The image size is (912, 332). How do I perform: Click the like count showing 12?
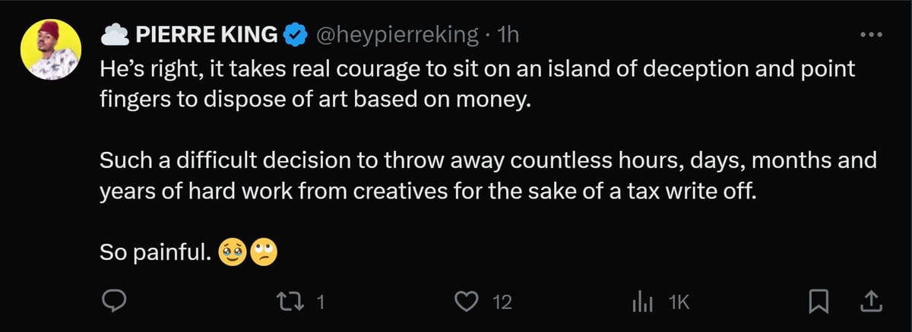coord(502,302)
